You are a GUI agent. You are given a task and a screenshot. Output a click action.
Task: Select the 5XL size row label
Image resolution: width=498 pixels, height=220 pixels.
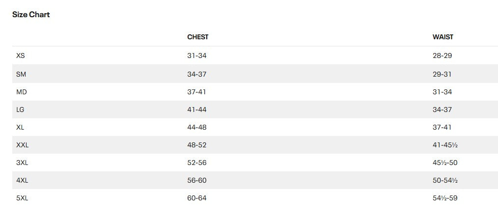point(22,198)
